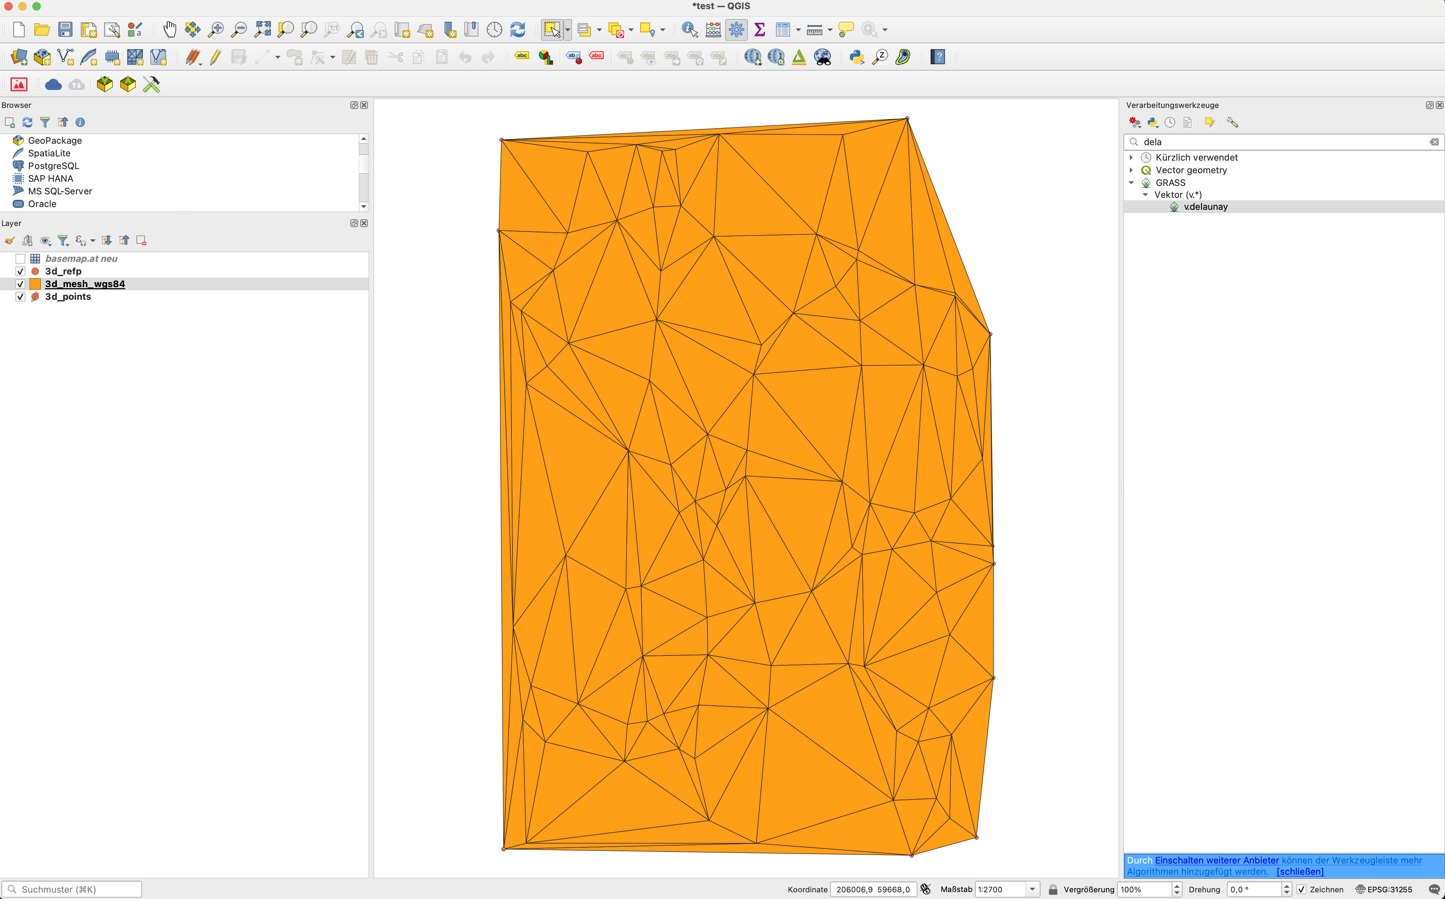
Task: Select PostgreSQL in Browser panel
Action: tap(53, 166)
